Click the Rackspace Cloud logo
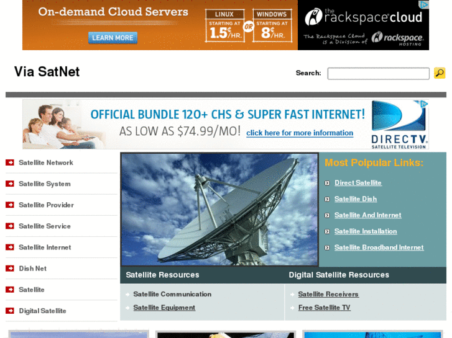Screen dimensions: 452x338 point(363,17)
